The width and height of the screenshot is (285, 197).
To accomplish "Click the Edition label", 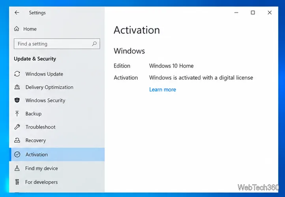I will [x=122, y=66].
